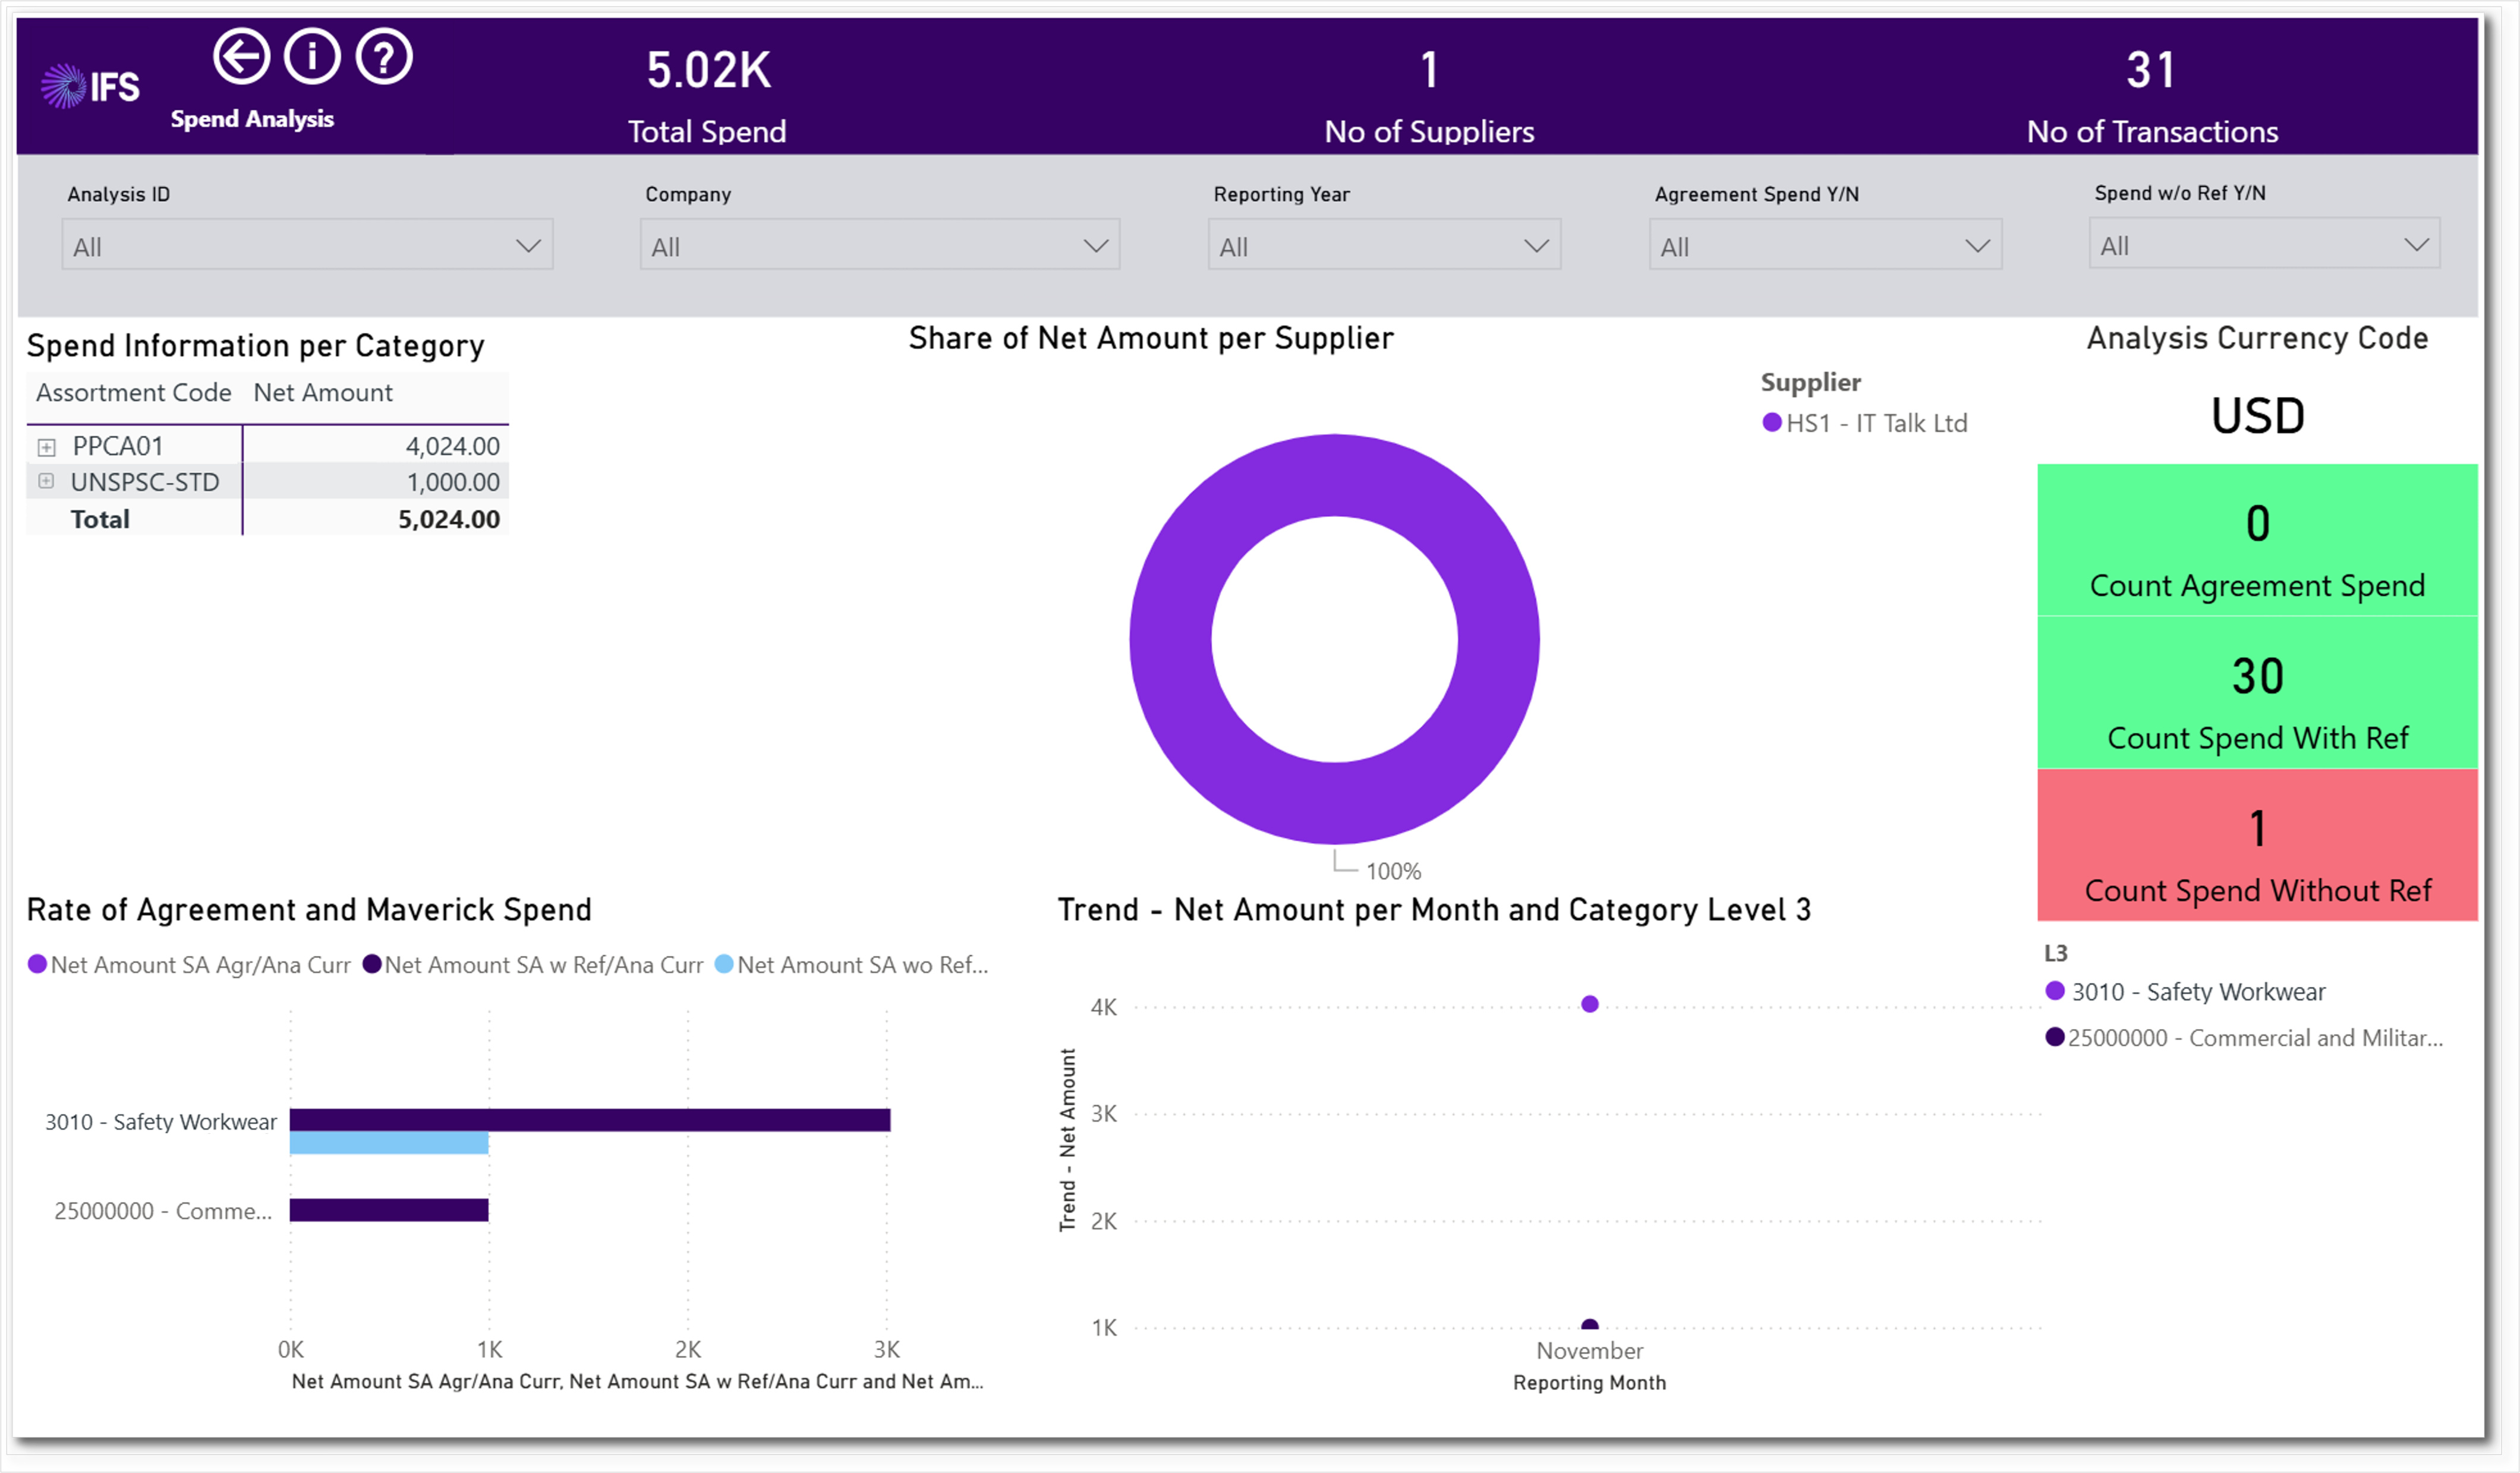
Task: Click the back arrow icon
Action: (x=241, y=57)
